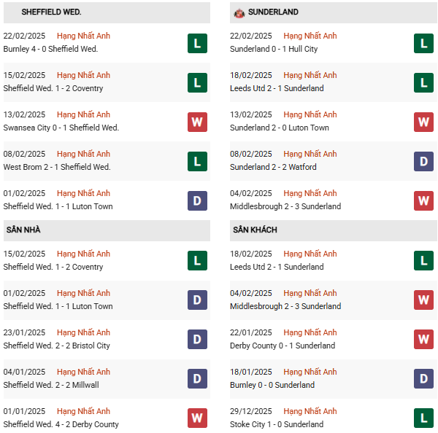This screenshot has width=438, height=433.
Task: Click the L badge for Burnley 4-0 Sheffield Wed.
Action: pyautogui.click(x=197, y=43)
